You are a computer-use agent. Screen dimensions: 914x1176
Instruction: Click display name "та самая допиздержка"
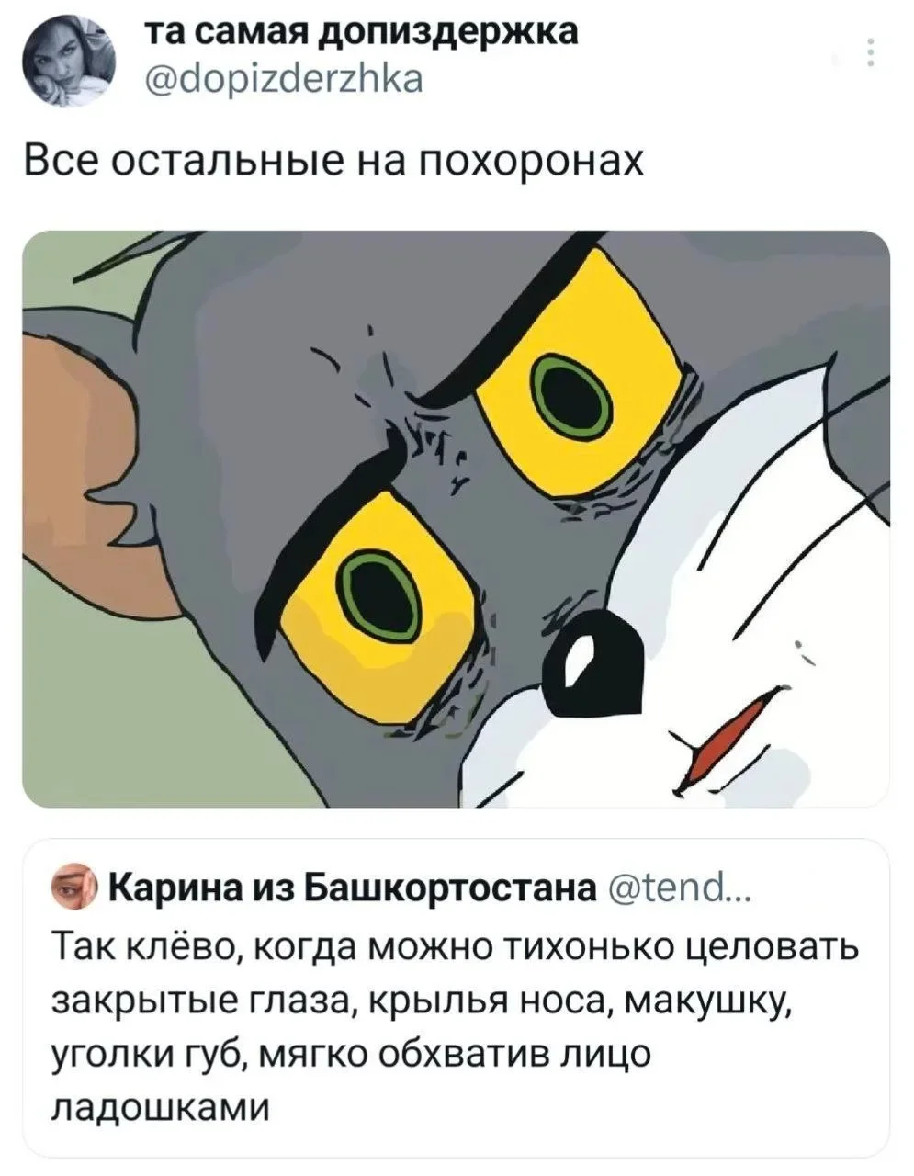pos(364,32)
